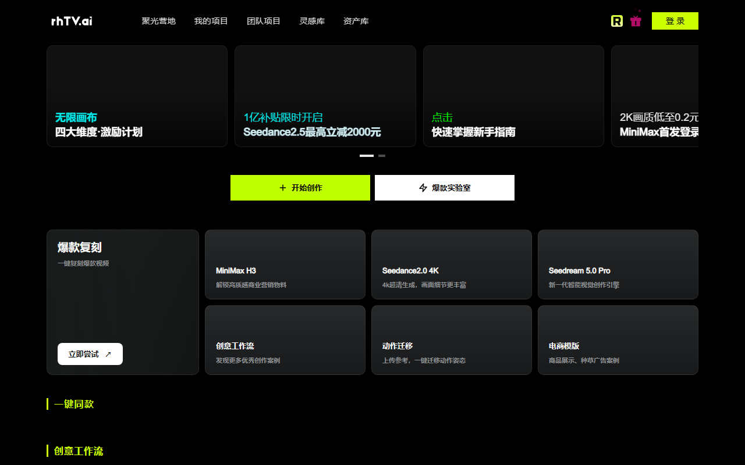The width and height of the screenshot is (745, 465).
Task: Open the MiniMax H3 card
Action: pos(285,264)
